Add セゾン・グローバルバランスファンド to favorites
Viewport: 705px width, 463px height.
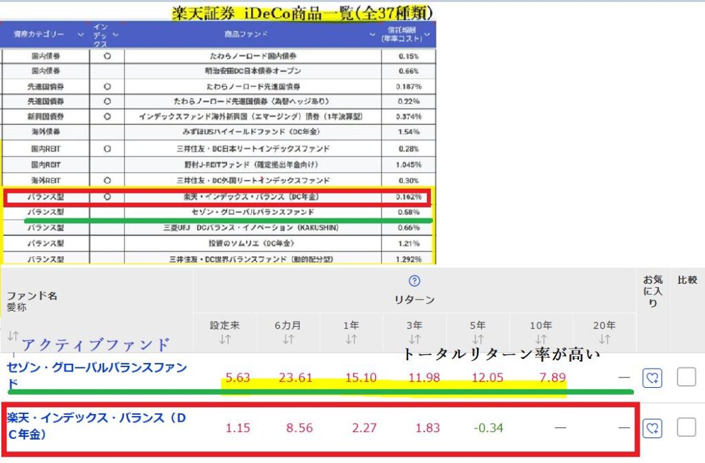(651, 378)
